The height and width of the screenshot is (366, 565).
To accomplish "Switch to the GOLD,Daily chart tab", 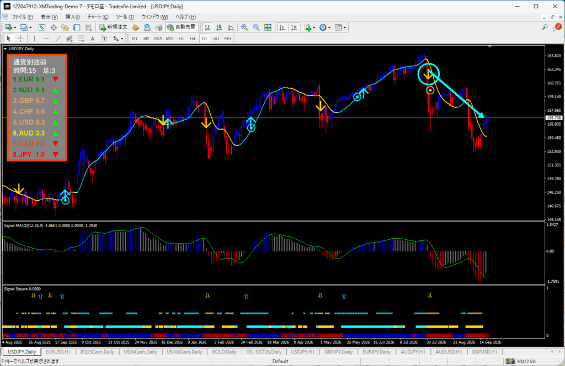I will [224, 352].
